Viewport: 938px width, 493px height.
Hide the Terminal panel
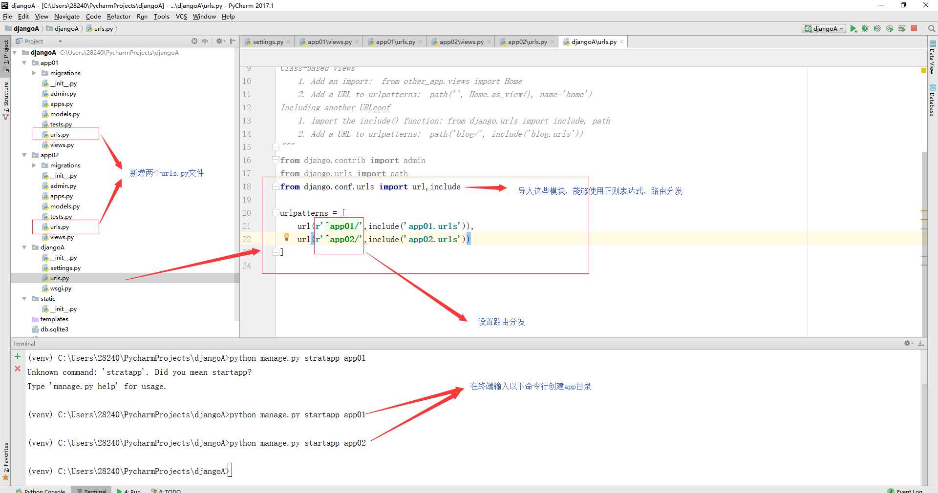[921, 343]
